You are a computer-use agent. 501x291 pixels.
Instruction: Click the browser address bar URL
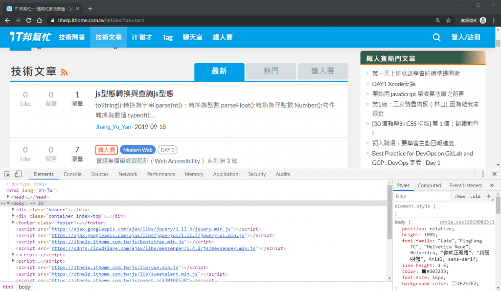point(101,21)
